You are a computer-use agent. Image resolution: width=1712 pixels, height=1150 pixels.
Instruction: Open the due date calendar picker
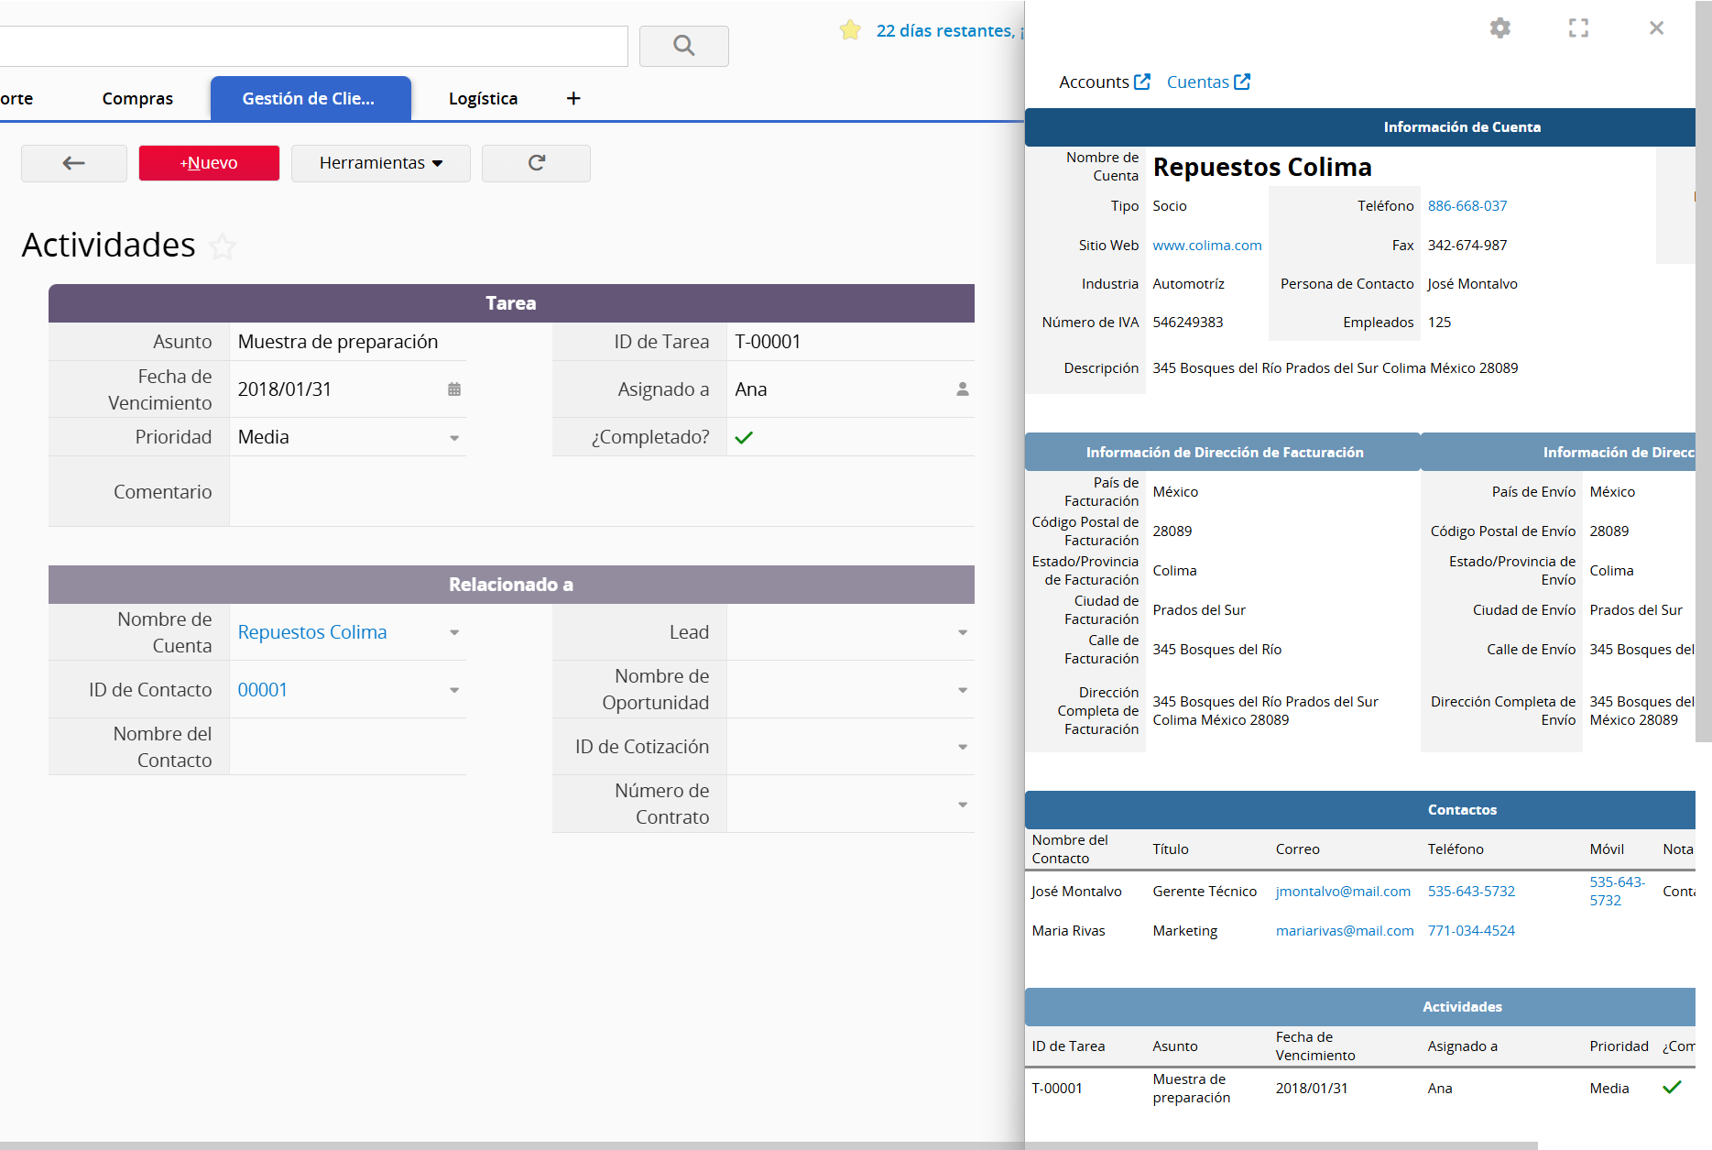[454, 389]
